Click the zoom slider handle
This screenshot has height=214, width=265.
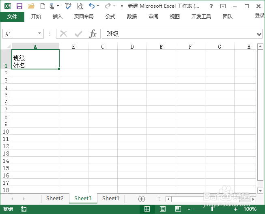pos(212,209)
